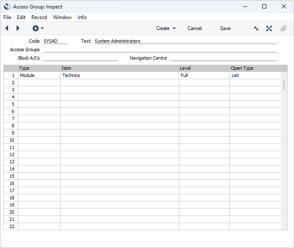Image resolution: width=294 pixels, height=248 pixels.
Task: Open the activity wave icon
Action: tap(256, 28)
